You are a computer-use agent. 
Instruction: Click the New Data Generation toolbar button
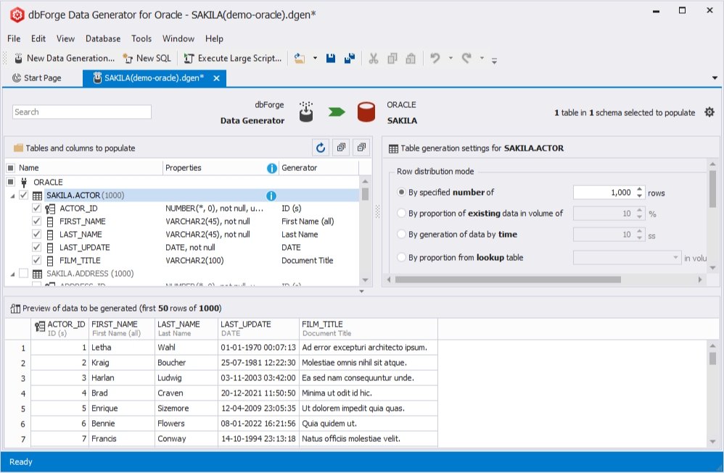(64, 58)
